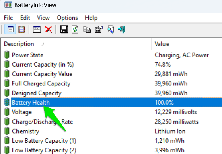Click the Lithium Ion value
The height and width of the screenshot is (154, 222).
click(170, 131)
